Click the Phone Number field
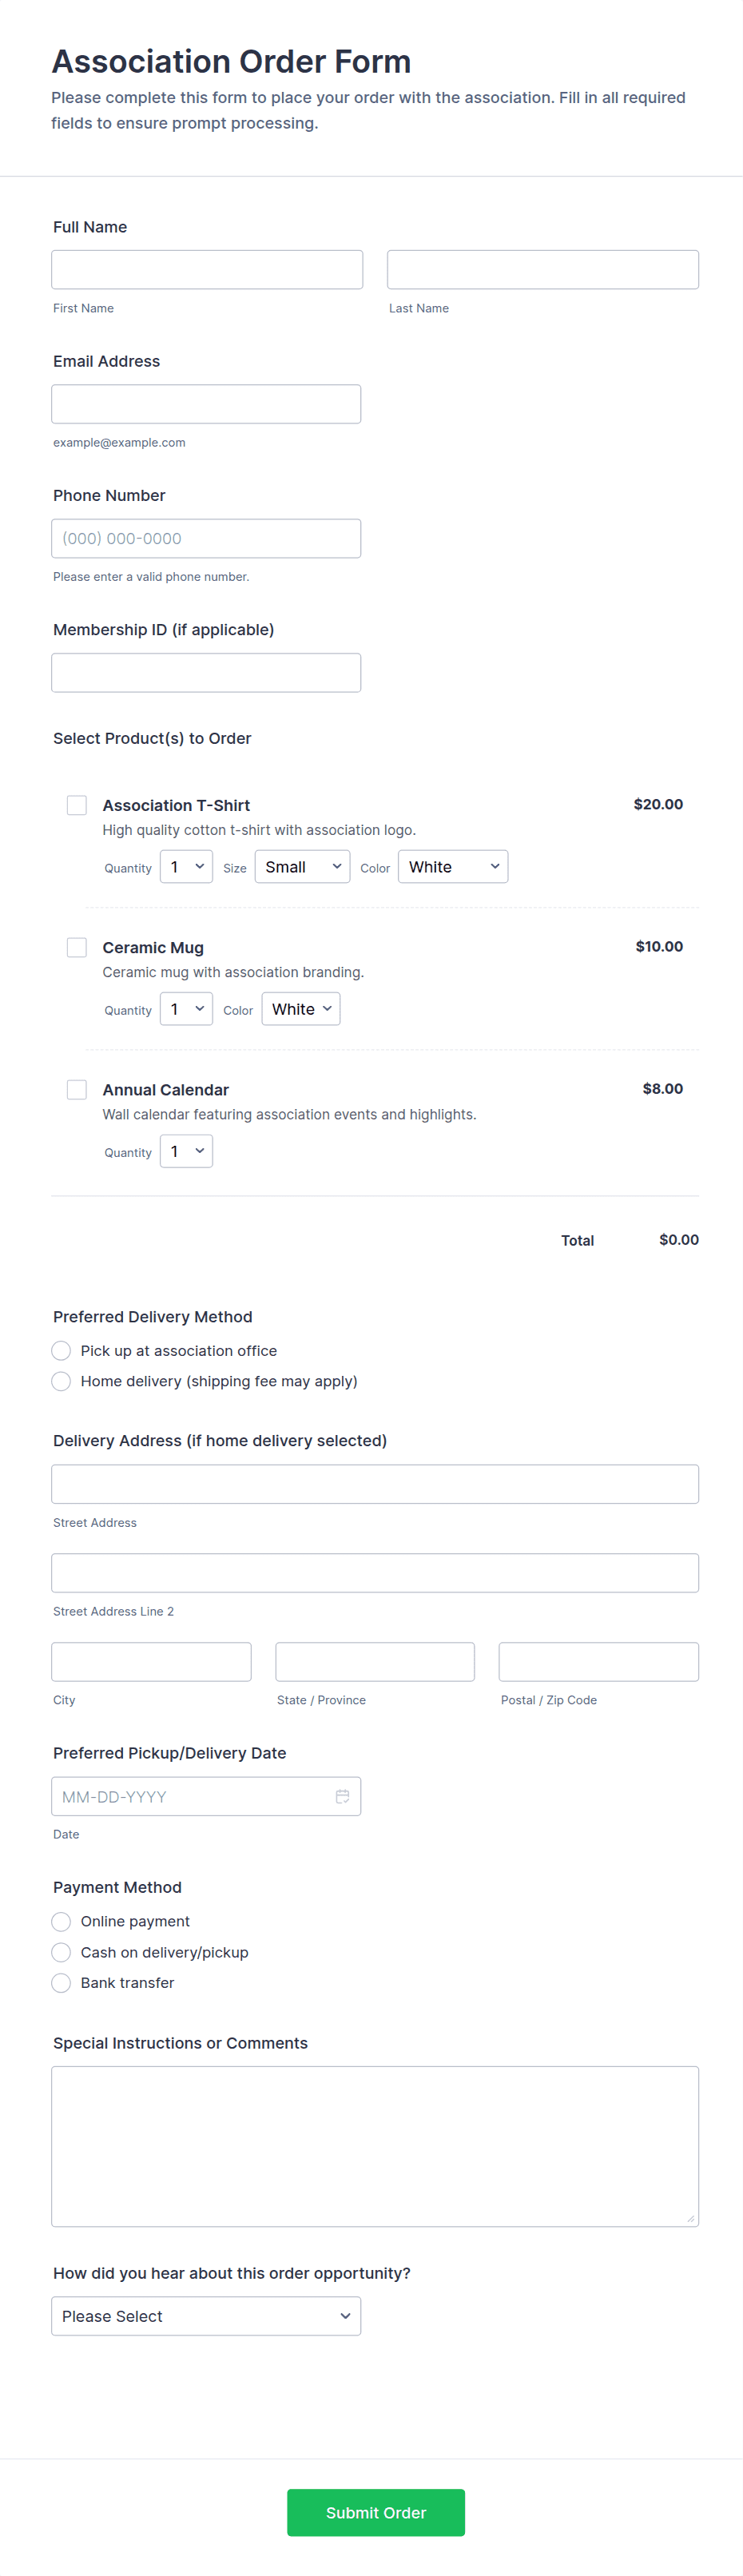 [x=206, y=538]
